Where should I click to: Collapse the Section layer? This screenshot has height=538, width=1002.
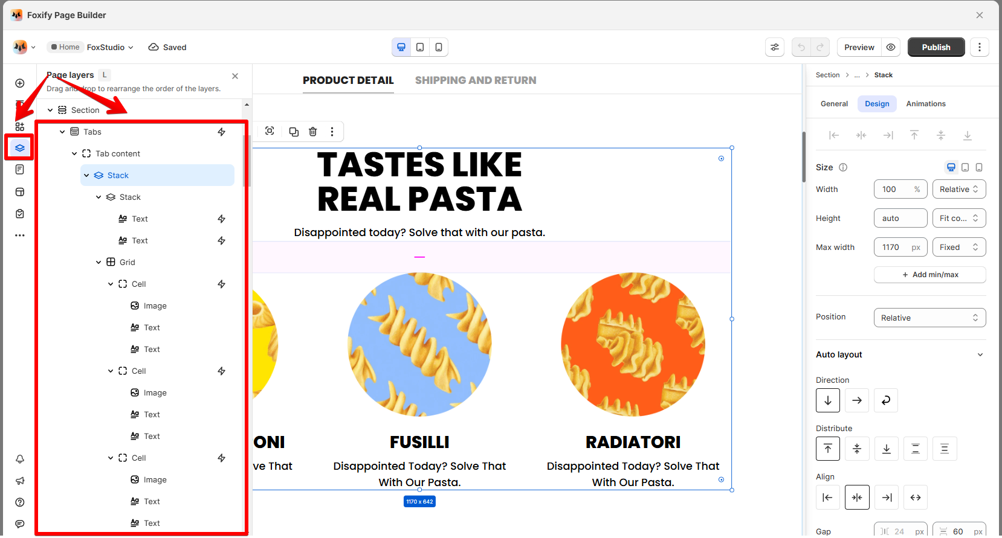pos(50,110)
